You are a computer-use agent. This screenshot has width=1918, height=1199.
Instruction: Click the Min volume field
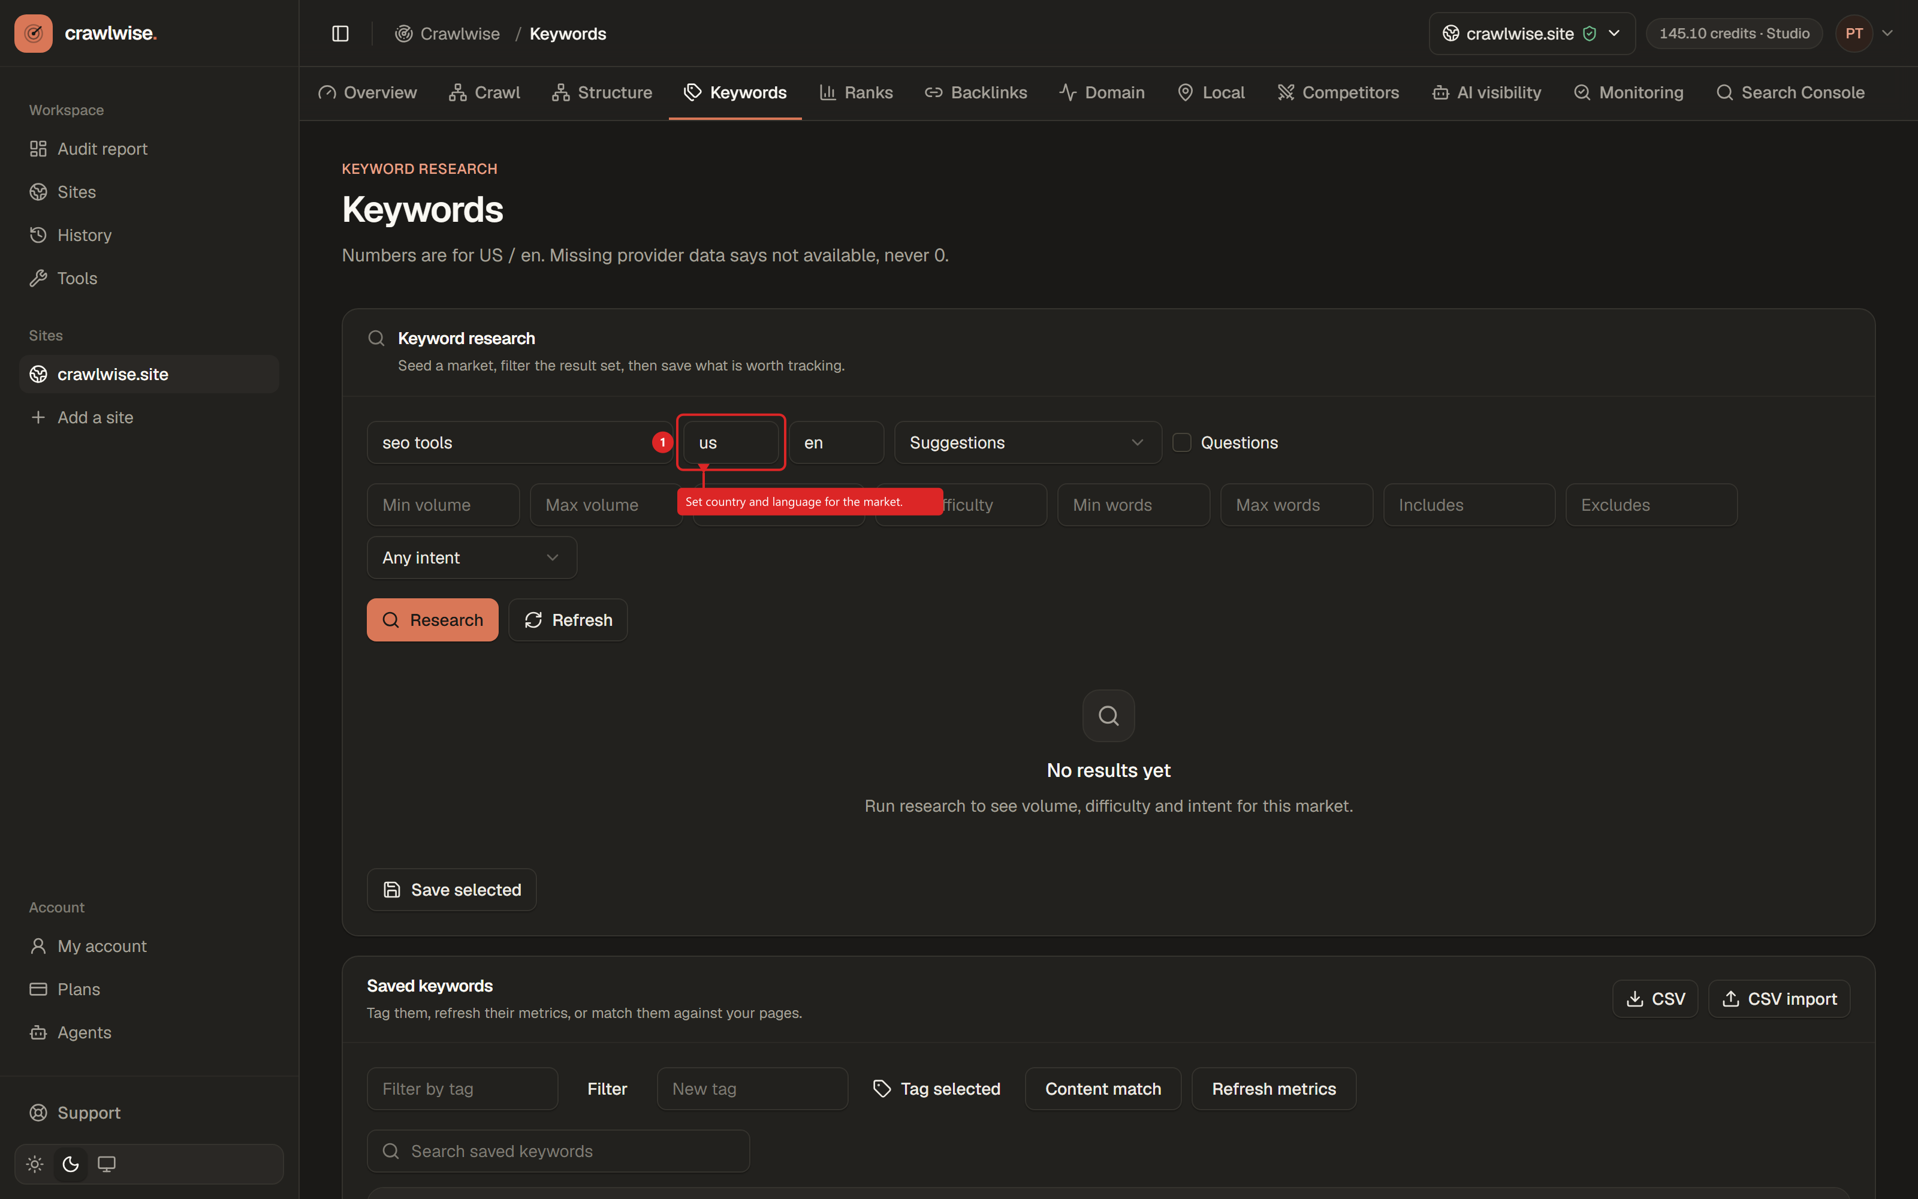click(443, 505)
